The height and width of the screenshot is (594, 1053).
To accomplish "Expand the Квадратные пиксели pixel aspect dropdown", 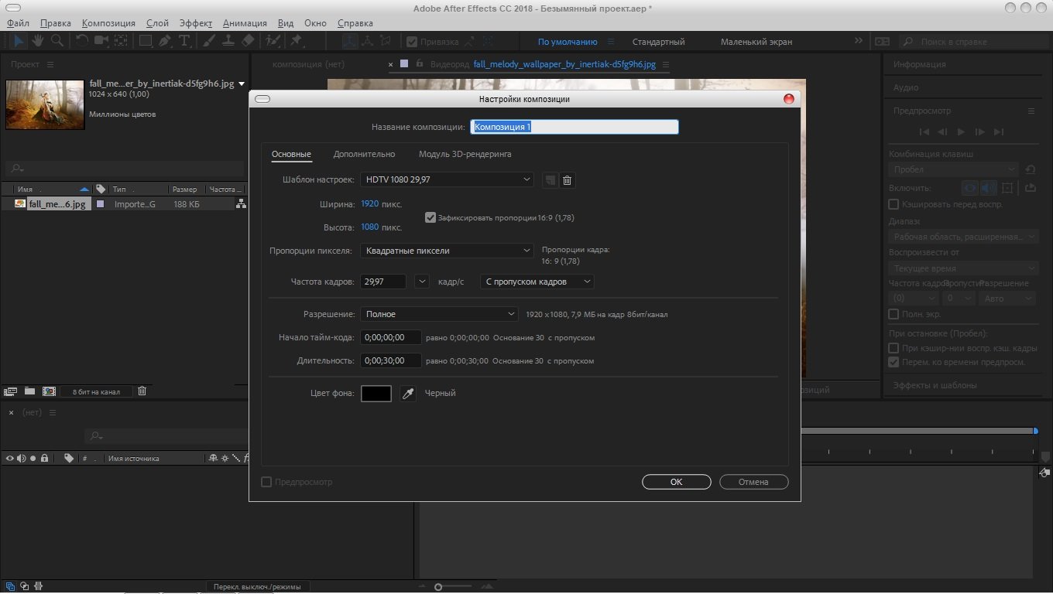I will coord(448,251).
